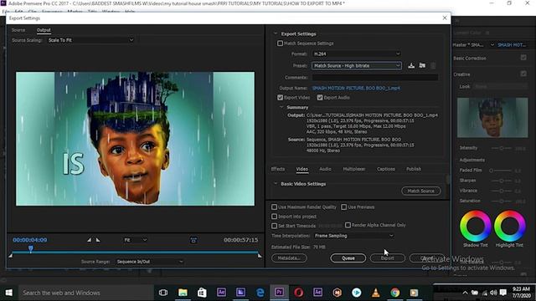Click the set out point marker icon
The width and height of the screenshot is (536, 301).
tap(98, 240)
